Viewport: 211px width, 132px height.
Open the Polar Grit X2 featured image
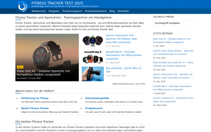pos(47,57)
